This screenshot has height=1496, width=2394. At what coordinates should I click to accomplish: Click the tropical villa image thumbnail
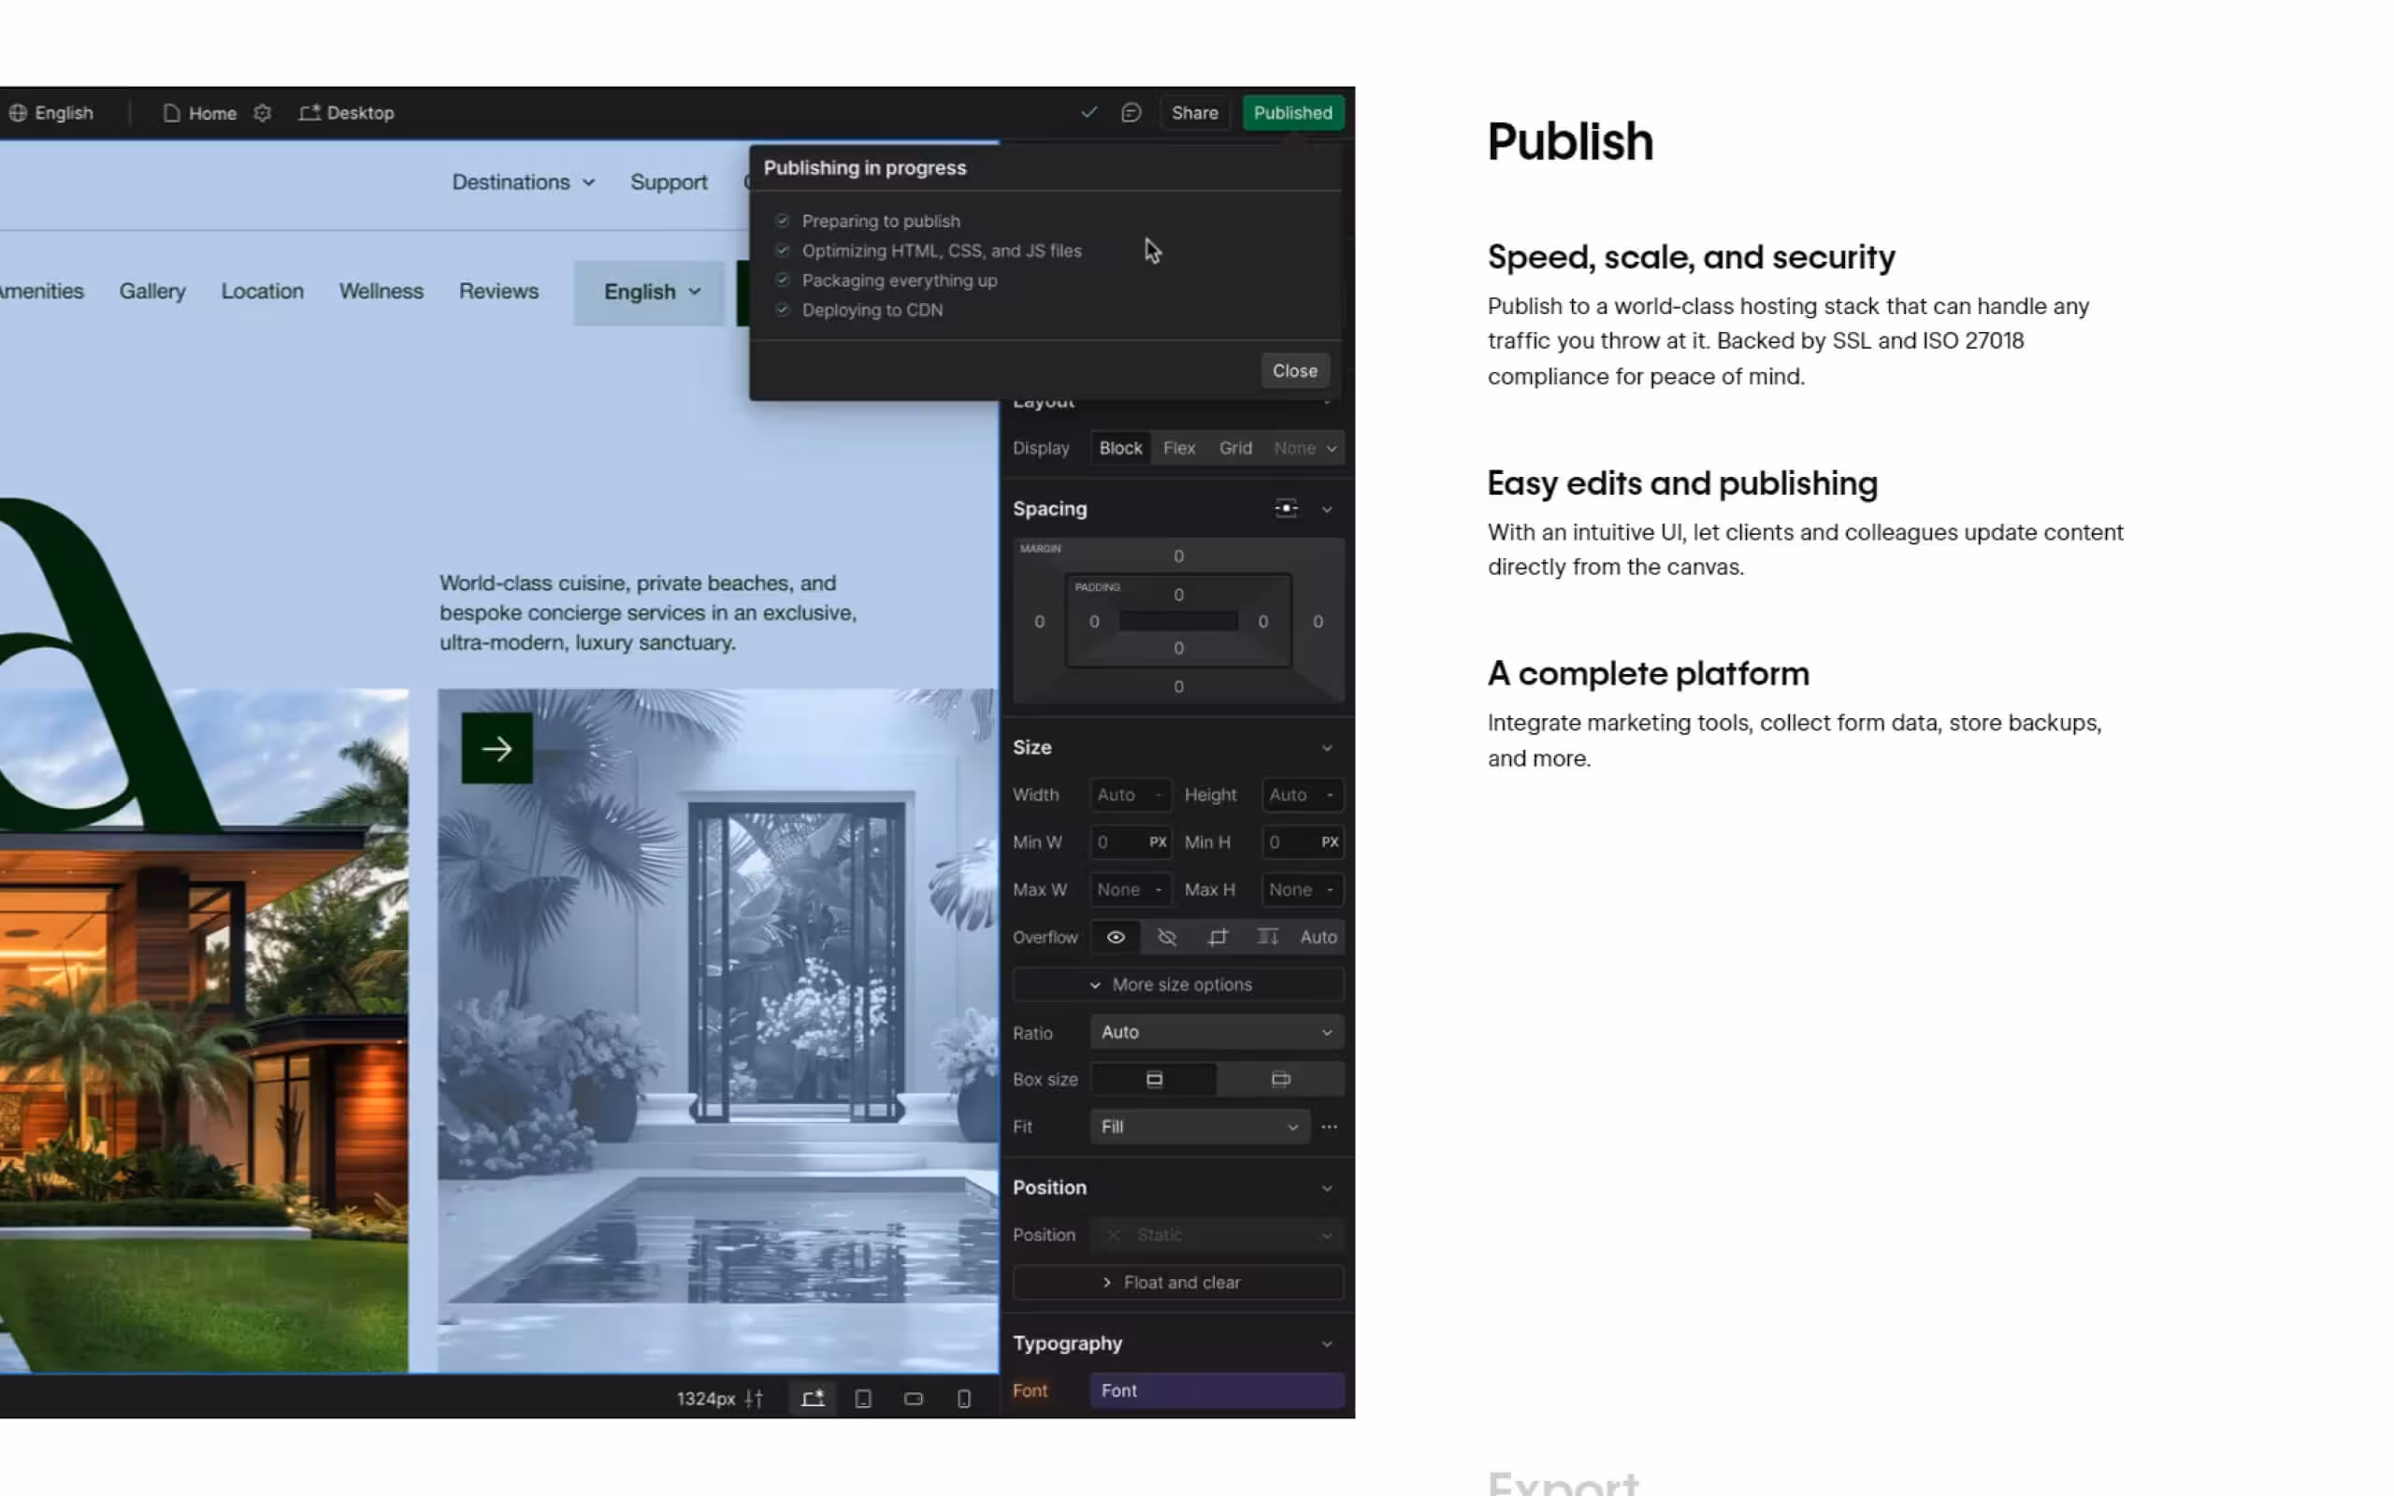pos(204,1030)
